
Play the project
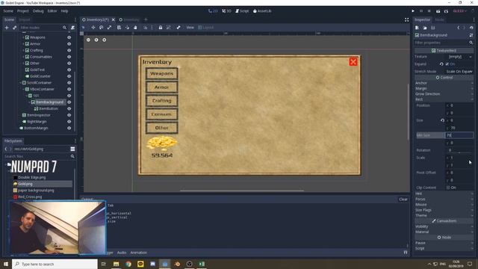coord(413,11)
